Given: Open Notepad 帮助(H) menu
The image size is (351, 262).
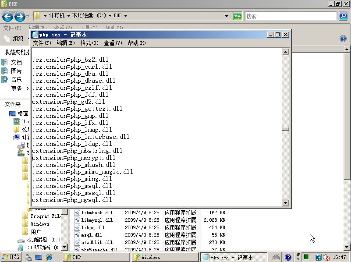Looking at the screenshot, I should point(137,43).
